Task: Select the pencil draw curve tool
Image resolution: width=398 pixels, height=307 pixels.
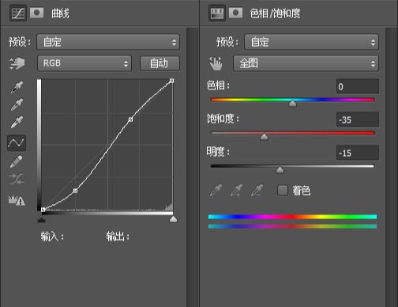Action: coord(17,161)
